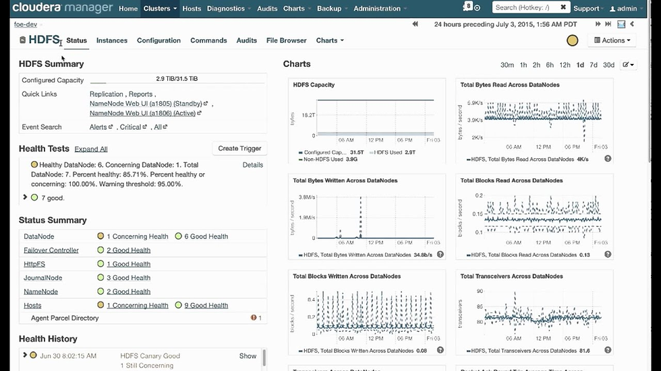The image size is (661, 371).
Task: Set the chart time range to 1d
Action: tap(580, 65)
